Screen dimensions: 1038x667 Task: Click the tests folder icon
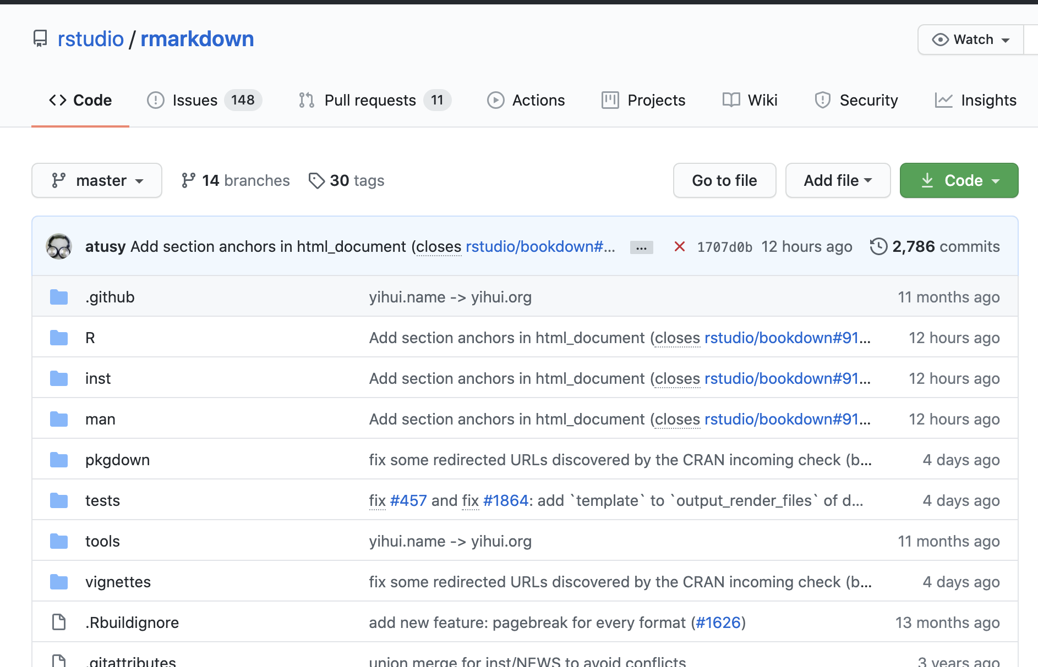[x=59, y=500]
